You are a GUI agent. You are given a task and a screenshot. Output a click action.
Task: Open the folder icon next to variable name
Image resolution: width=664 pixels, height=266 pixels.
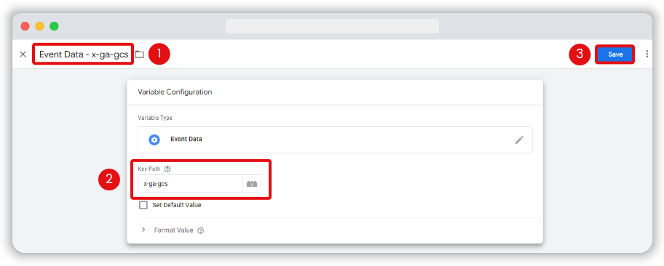point(140,54)
